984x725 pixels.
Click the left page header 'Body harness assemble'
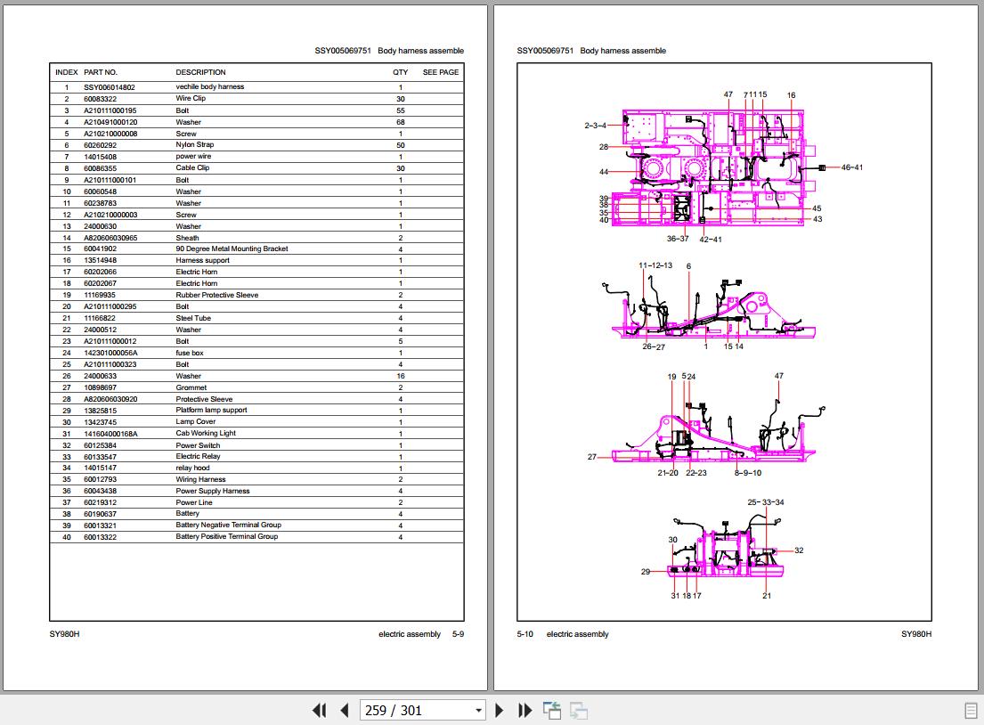click(420, 51)
